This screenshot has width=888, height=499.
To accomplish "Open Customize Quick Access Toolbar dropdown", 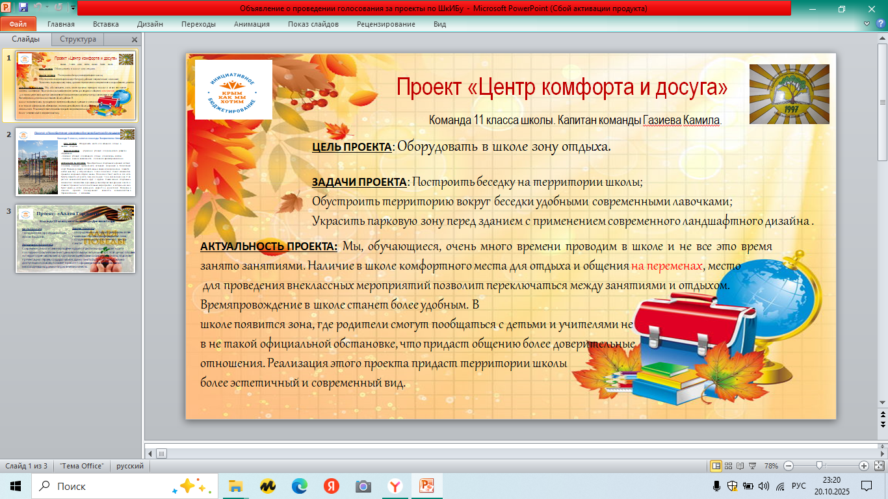I will point(72,8).
